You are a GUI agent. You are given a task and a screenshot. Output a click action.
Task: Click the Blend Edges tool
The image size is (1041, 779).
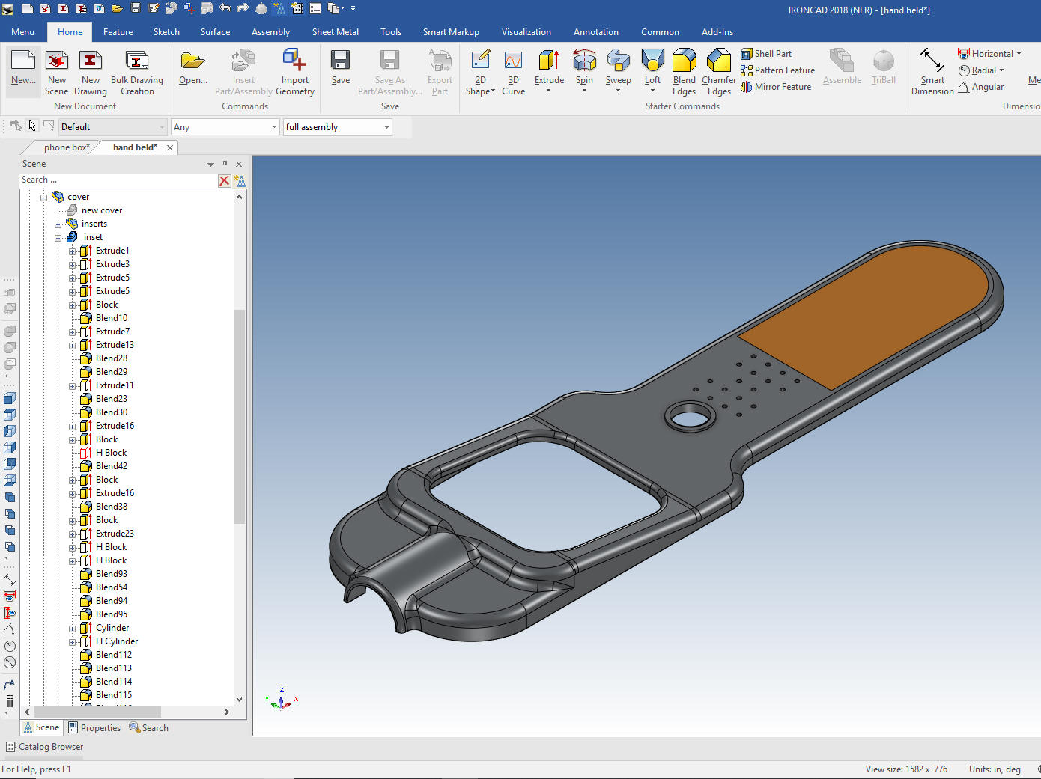pos(684,73)
